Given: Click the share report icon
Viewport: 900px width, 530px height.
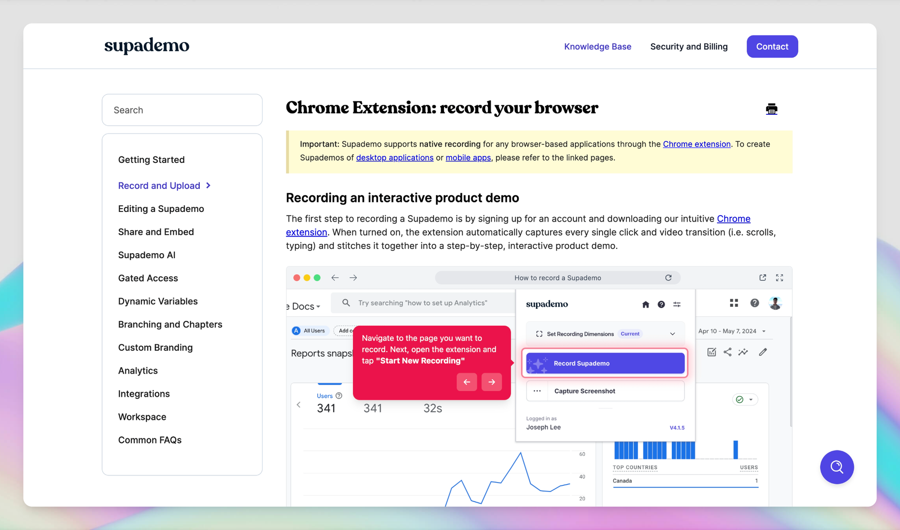Looking at the screenshot, I should point(727,352).
